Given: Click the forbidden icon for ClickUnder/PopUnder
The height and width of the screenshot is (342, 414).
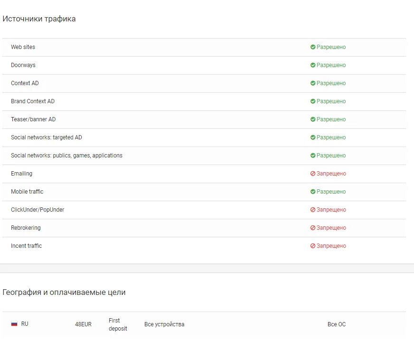Looking at the screenshot, I should click(x=313, y=210).
